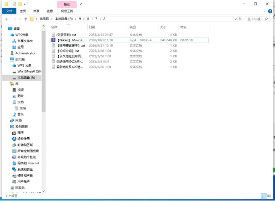Screen dimensions: 275x201
Task: Open the 共享 ribbon tab
Action: tap(36, 11)
